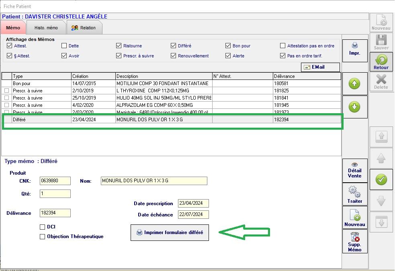Tick the Objection Thérapeutique checkbox

click(43, 236)
